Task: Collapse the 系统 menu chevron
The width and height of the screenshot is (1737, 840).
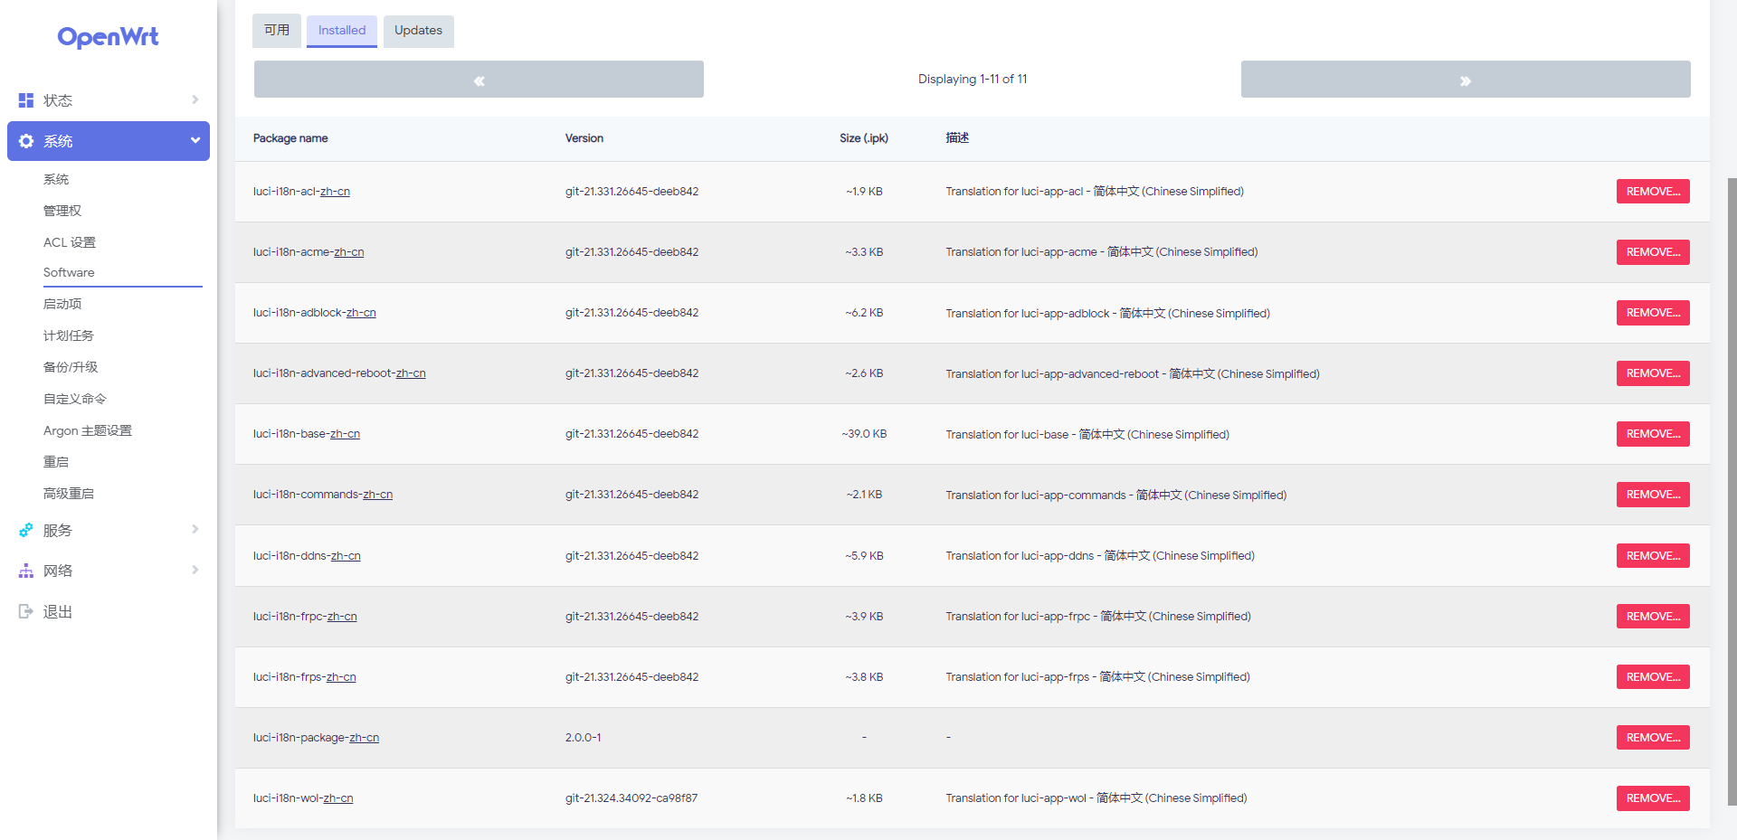Action: (x=195, y=141)
